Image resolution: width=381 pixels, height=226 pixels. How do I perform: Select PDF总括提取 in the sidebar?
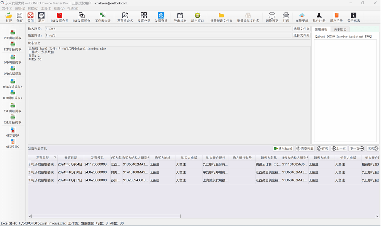point(13,46)
